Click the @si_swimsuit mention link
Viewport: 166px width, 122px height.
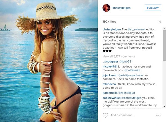point(136,29)
